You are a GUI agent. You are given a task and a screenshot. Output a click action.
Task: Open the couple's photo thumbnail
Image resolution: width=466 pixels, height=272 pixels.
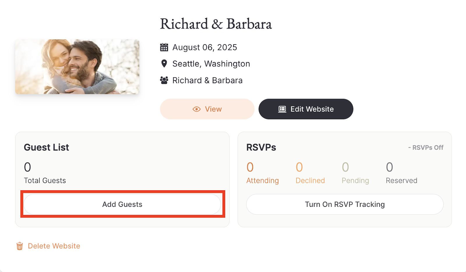click(77, 67)
